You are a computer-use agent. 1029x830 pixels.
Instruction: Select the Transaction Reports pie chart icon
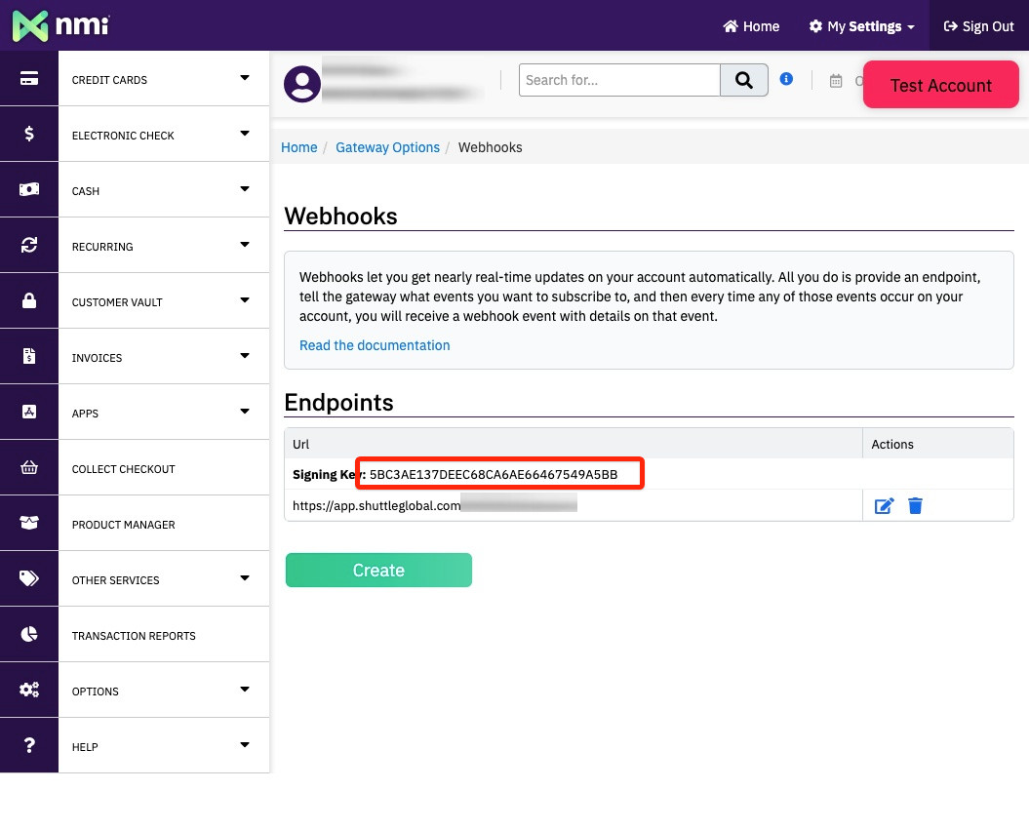point(29,635)
